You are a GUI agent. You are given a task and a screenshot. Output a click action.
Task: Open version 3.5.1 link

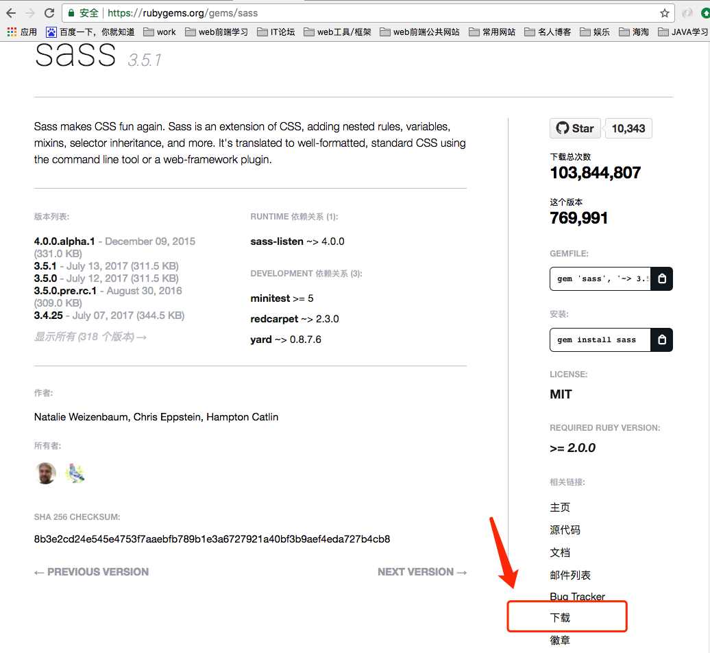(45, 266)
